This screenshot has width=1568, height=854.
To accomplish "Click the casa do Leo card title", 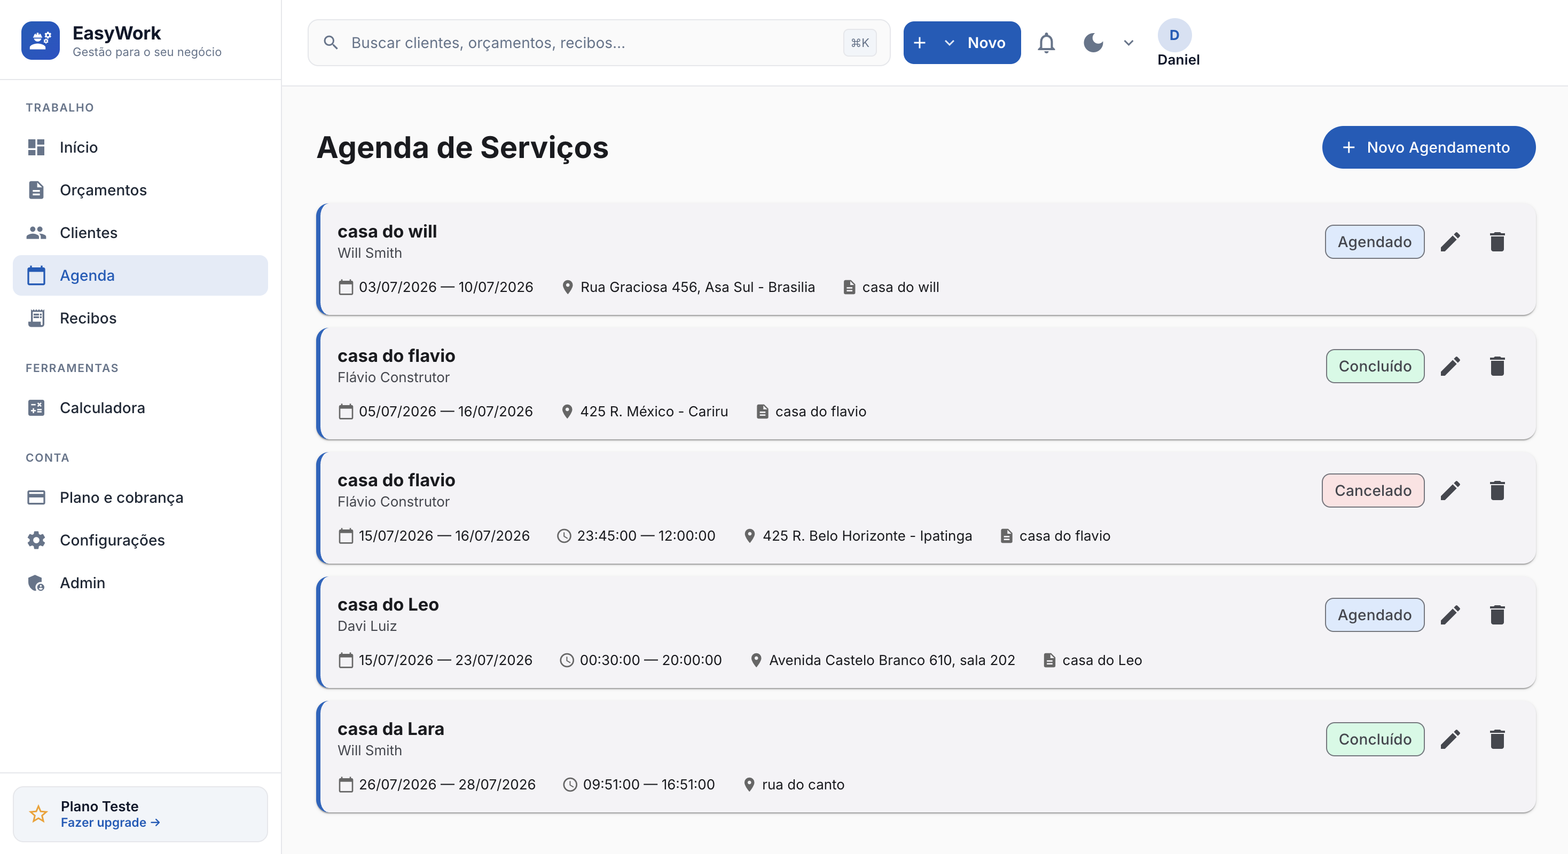I will click(388, 605).
